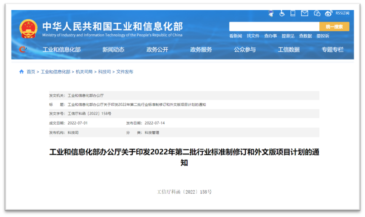Open the email envelope icon
The image size is (365, 217).
coord(305,13)
